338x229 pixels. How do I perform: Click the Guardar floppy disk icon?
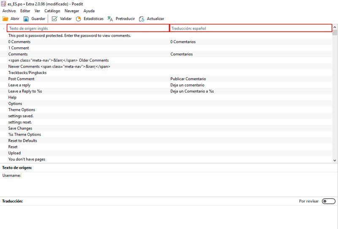(26, 19)
